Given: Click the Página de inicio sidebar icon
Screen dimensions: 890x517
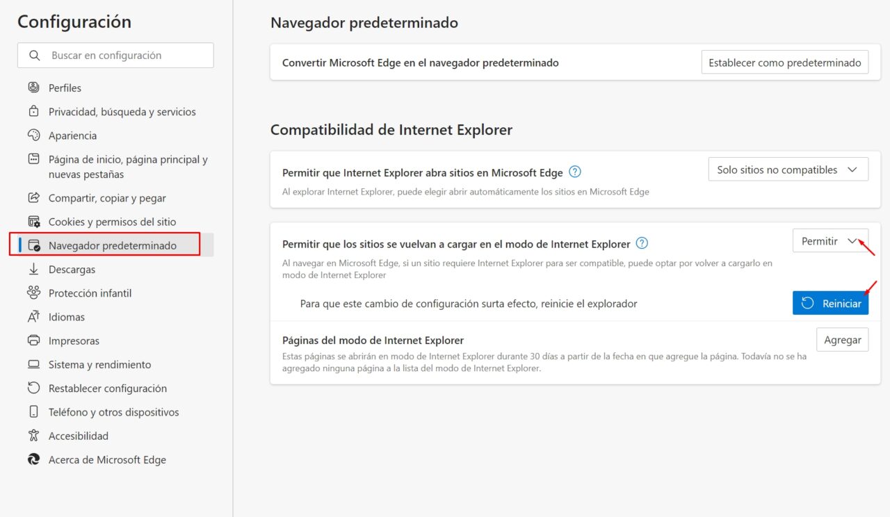Looking at the screenshot, I should pos(33,159).
